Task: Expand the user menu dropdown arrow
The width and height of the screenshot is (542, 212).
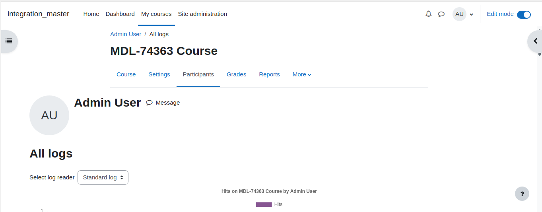Action: click(x=472, y=14)
